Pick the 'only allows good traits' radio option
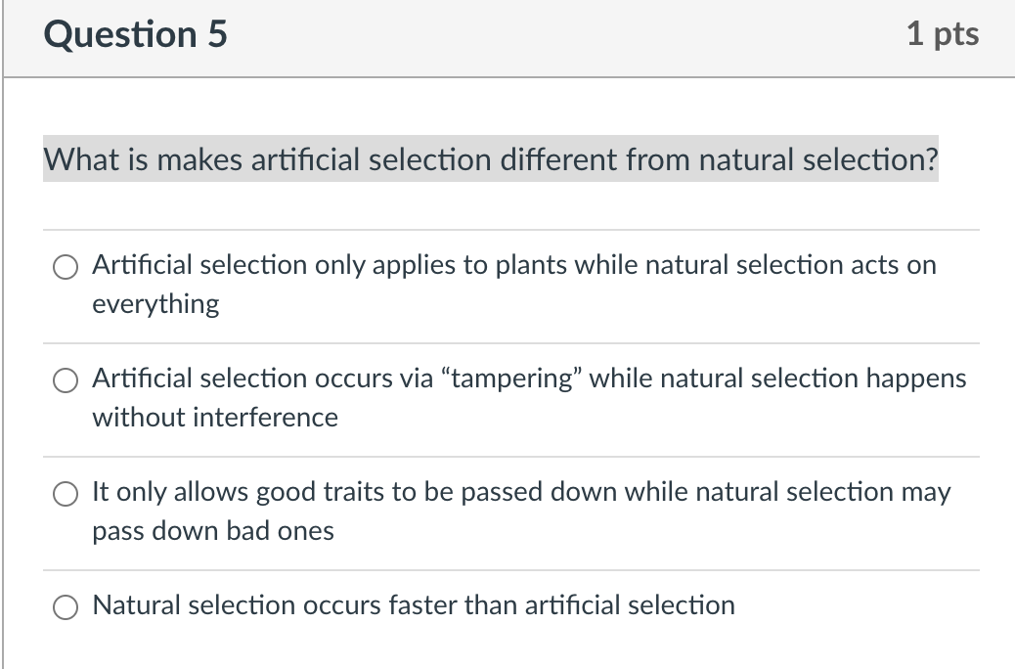Screen dimensions: 1015x669 click(66, 494)
